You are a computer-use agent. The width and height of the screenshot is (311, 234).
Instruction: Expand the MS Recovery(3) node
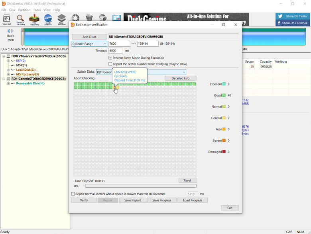[8, 74]
